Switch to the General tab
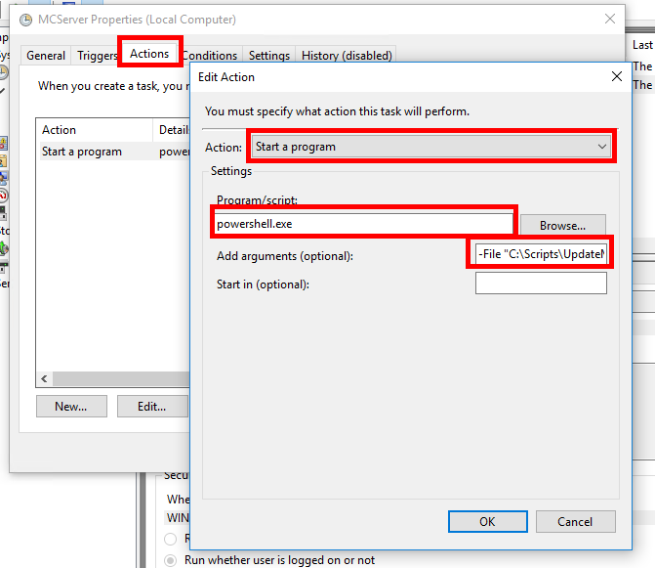655x568 pixels. [46, 55]
